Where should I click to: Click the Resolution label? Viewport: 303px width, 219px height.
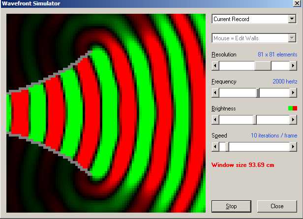point(224,55)
